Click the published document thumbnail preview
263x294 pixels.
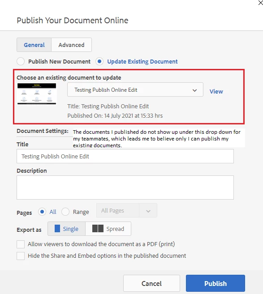pos(37,94)
